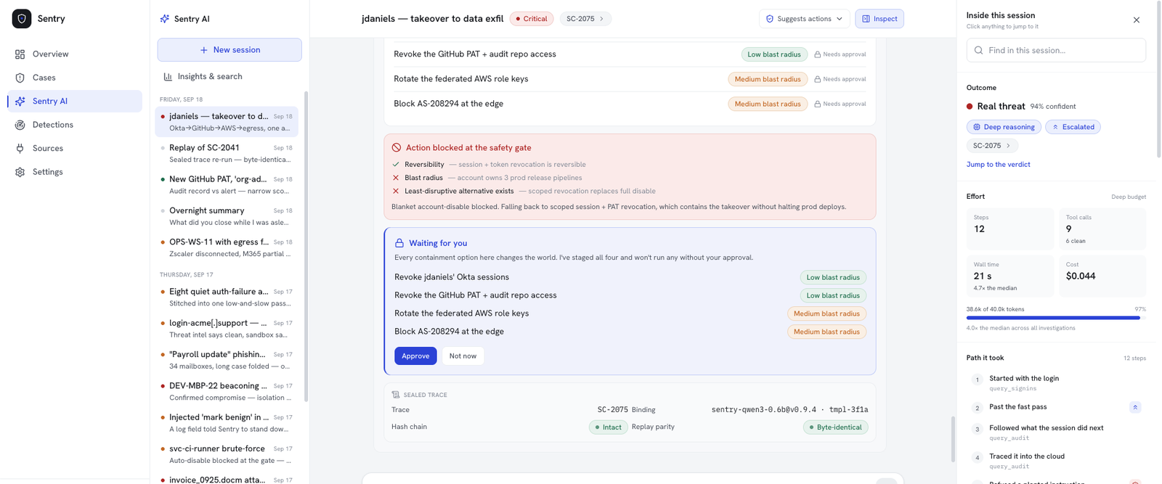Click the Critical severity badge
This screenshot has height=484, width=1162.
[x=532, y=19]
